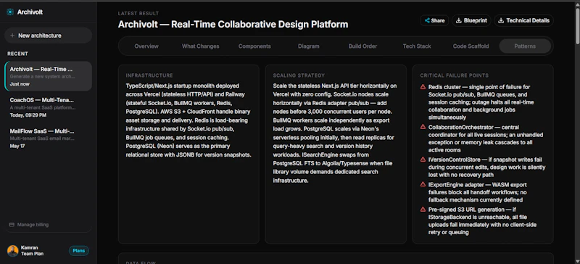
Task: Click the share icon in the Share button
Action: [427, 21]
